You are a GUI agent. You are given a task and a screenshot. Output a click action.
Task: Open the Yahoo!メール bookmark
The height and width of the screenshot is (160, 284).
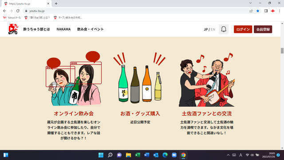click(12, 18)
